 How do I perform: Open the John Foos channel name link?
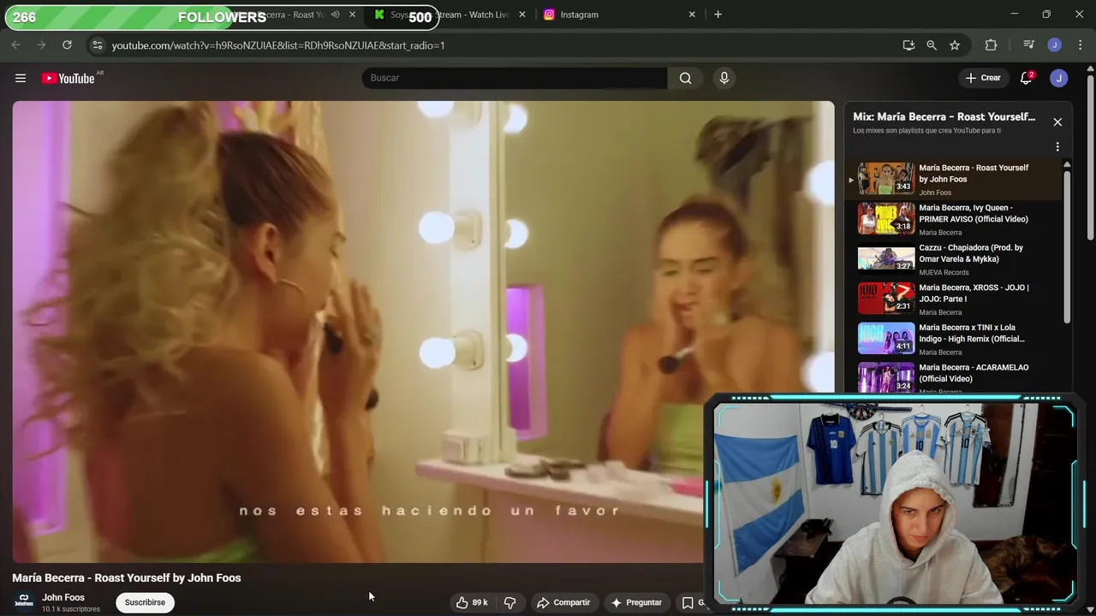(x=63, y=597)
